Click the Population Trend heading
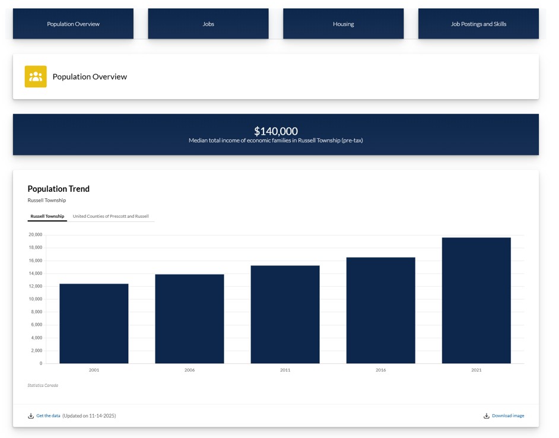559x438 pixels. click(x=59, y=189)
